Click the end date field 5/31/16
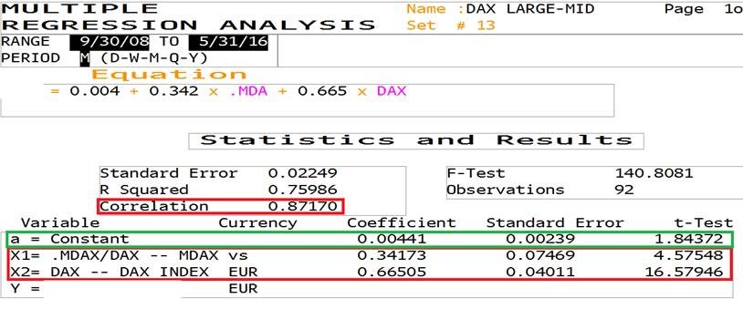Image resolution: width=743 pixels, height=330 pixels. pos(228,42)
